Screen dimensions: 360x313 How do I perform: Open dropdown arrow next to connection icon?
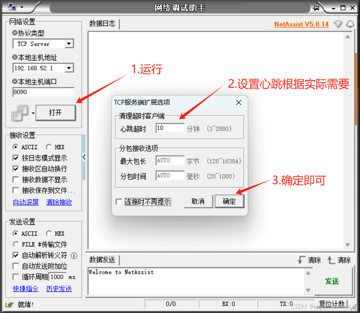[33, 113]
